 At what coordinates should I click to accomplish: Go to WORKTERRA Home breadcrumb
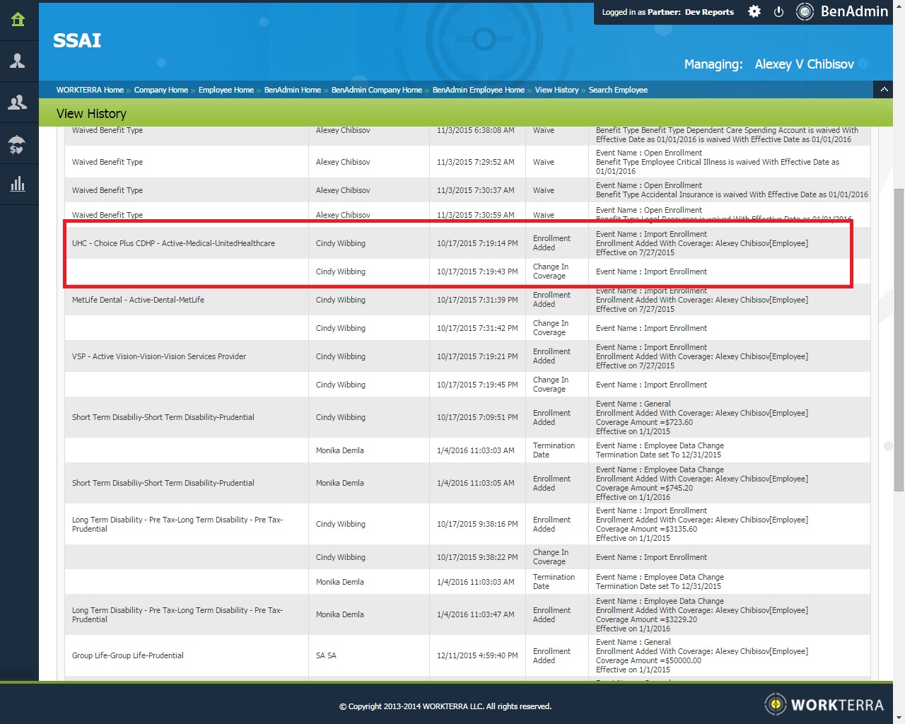point(90,90)
